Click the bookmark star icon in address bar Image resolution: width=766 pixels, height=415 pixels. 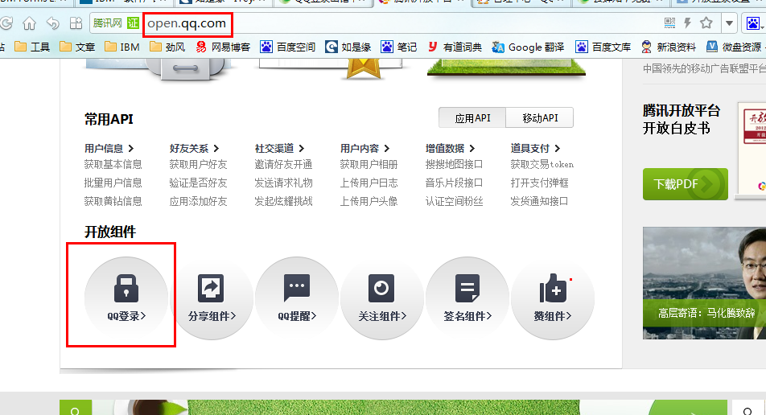[x=706, y=23]
